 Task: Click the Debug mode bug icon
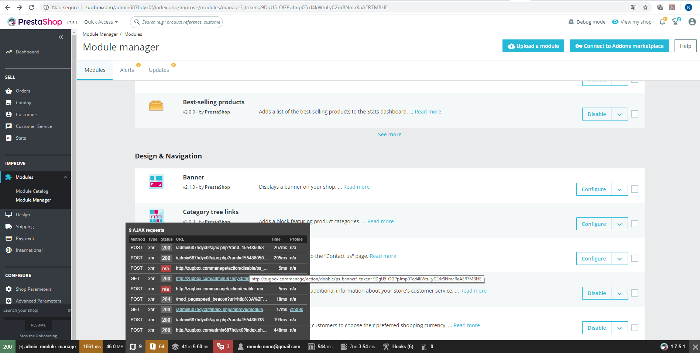pos(571,22)
